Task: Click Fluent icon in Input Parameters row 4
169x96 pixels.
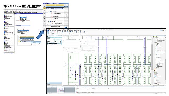Action: 50,12
